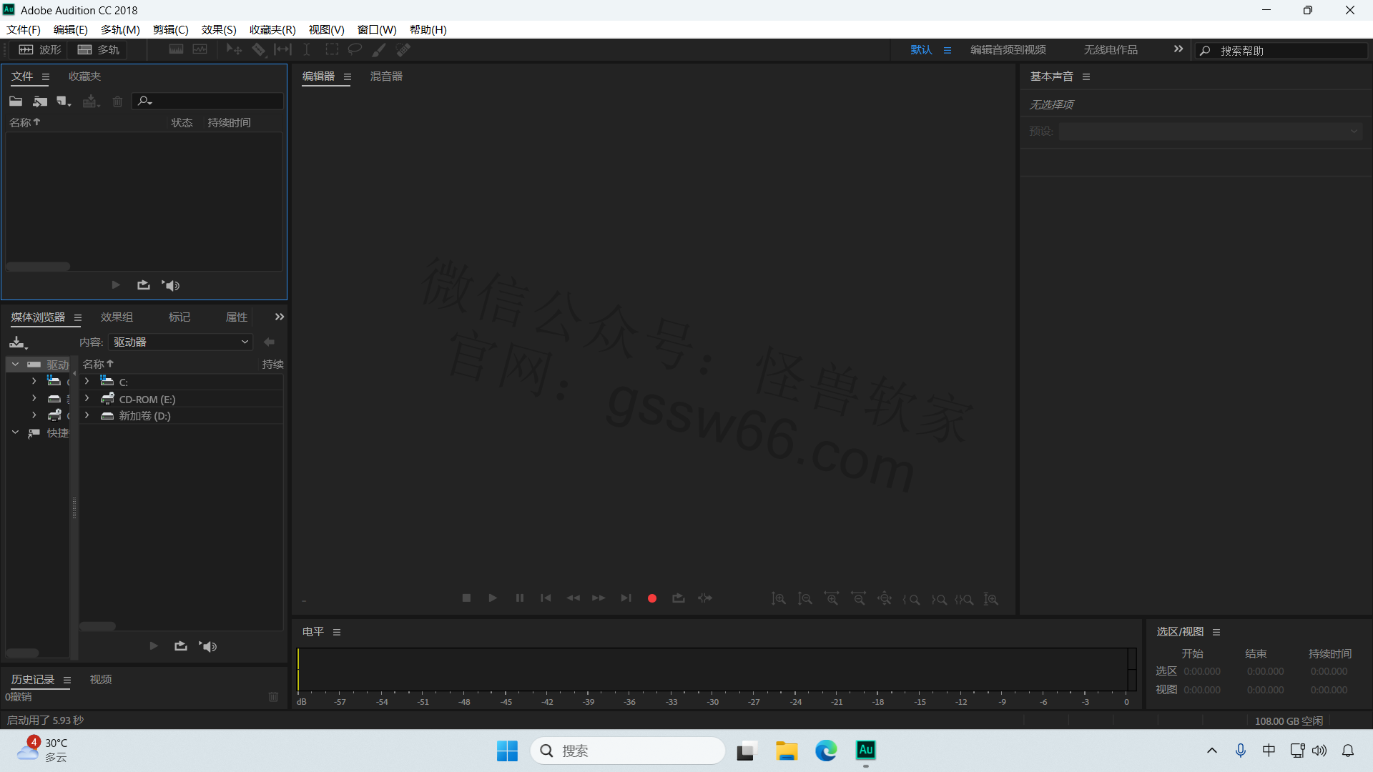
Task: Toggle Spectral Pitch Display
Action: coord(200,49)
